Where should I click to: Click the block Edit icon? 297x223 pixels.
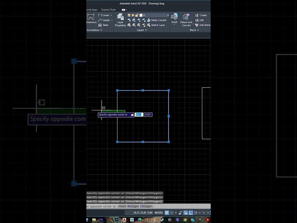[x=197, y=20]
